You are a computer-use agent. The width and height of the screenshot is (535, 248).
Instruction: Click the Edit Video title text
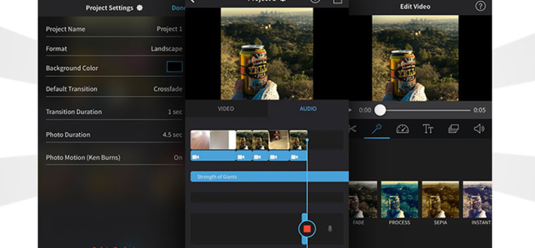point(415,6)
